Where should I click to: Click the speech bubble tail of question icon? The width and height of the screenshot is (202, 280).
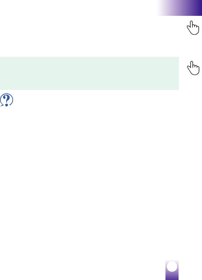tap(2, 105)
